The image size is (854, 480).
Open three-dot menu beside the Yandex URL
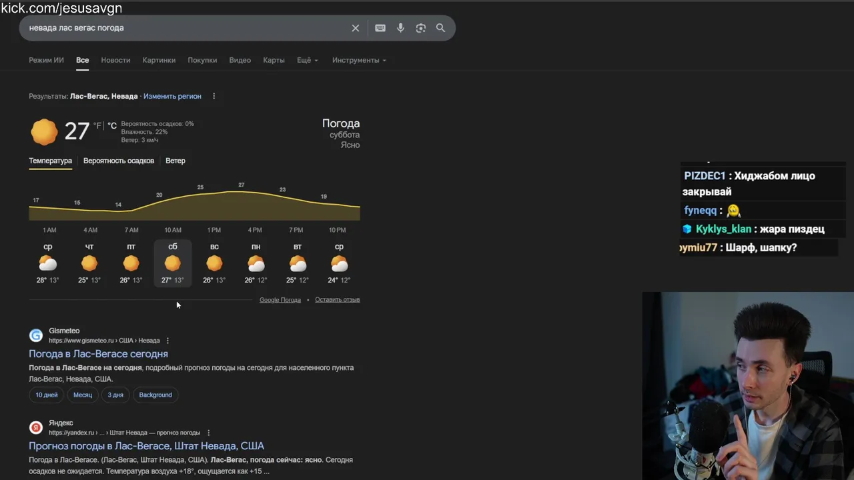click(208, 433)
